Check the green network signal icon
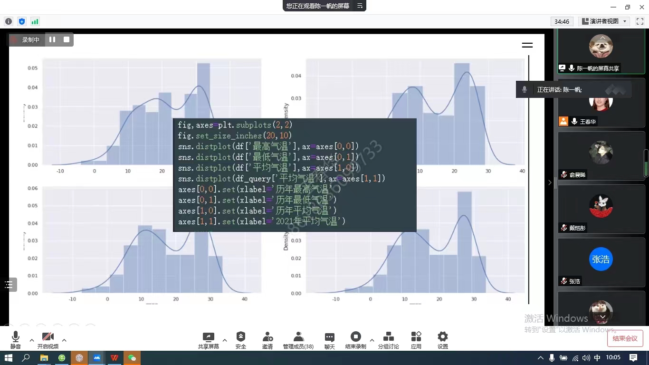649x365 pixels. pyautogui.click(x=35, y=21)
